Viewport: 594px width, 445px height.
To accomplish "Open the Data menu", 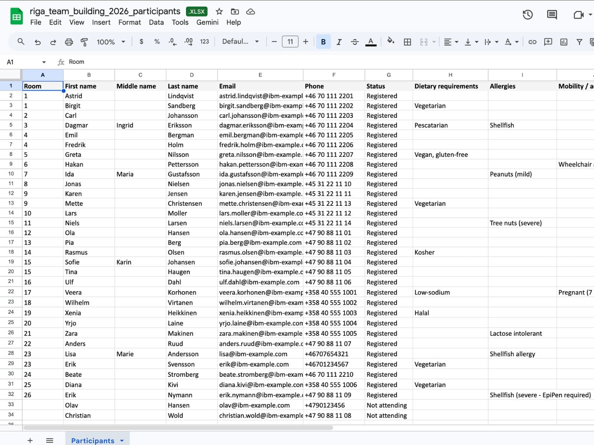I will 156,22.
